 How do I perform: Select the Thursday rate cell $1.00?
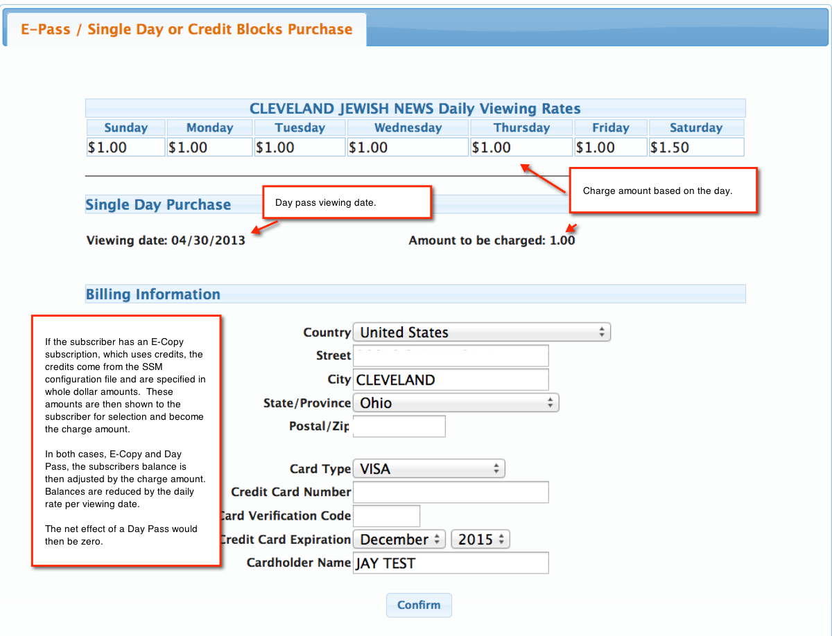[521, 147]
